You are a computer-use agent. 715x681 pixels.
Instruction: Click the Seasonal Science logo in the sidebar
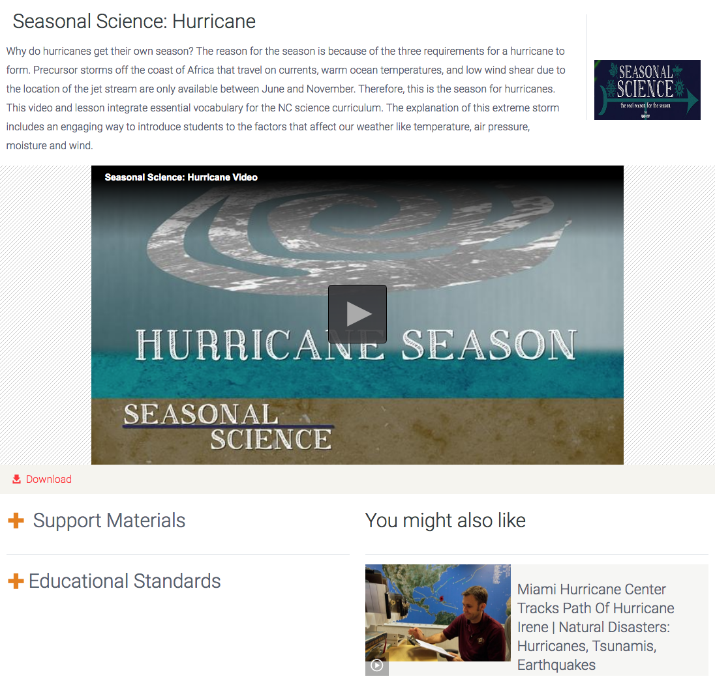[x=647, y=90]
